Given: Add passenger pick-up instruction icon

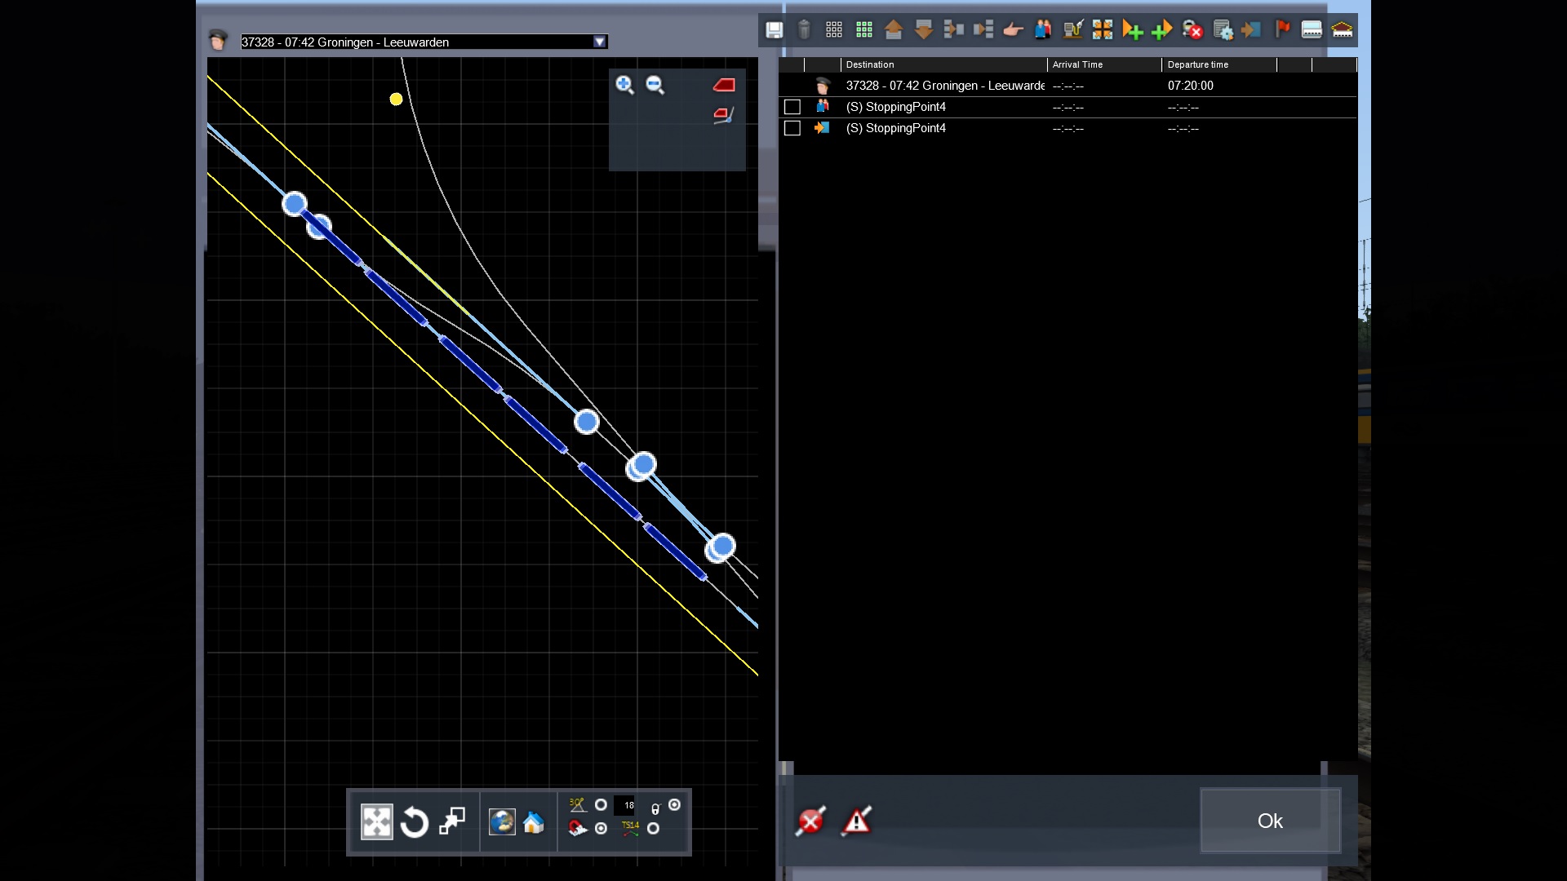Looking at the screenshot, I should pyautogui.click(x=1043, y=30).
